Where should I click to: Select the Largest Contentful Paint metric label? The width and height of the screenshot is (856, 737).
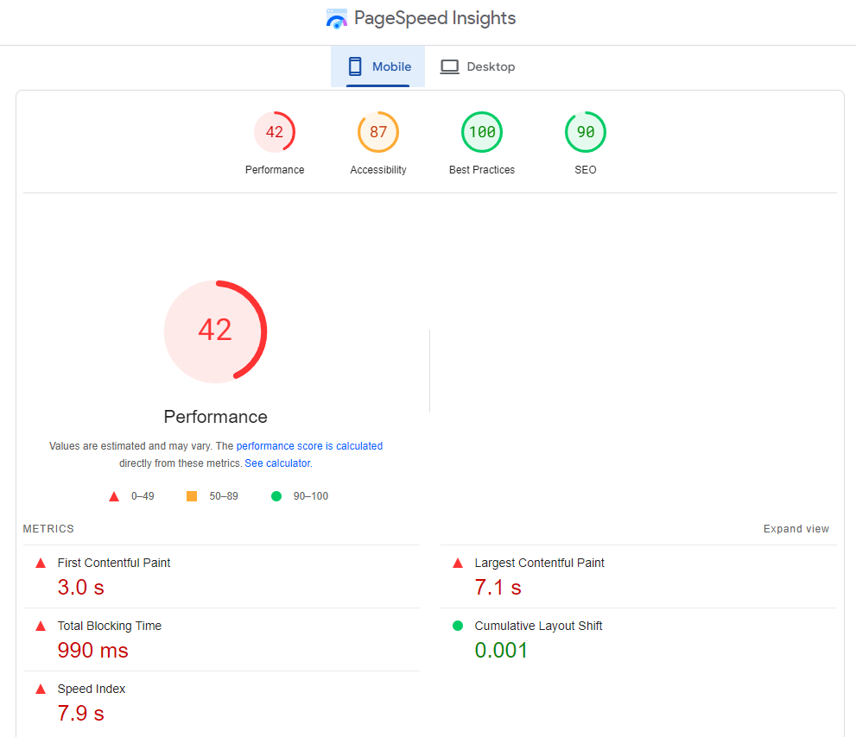pyautogui.click(x=539, y=563)
